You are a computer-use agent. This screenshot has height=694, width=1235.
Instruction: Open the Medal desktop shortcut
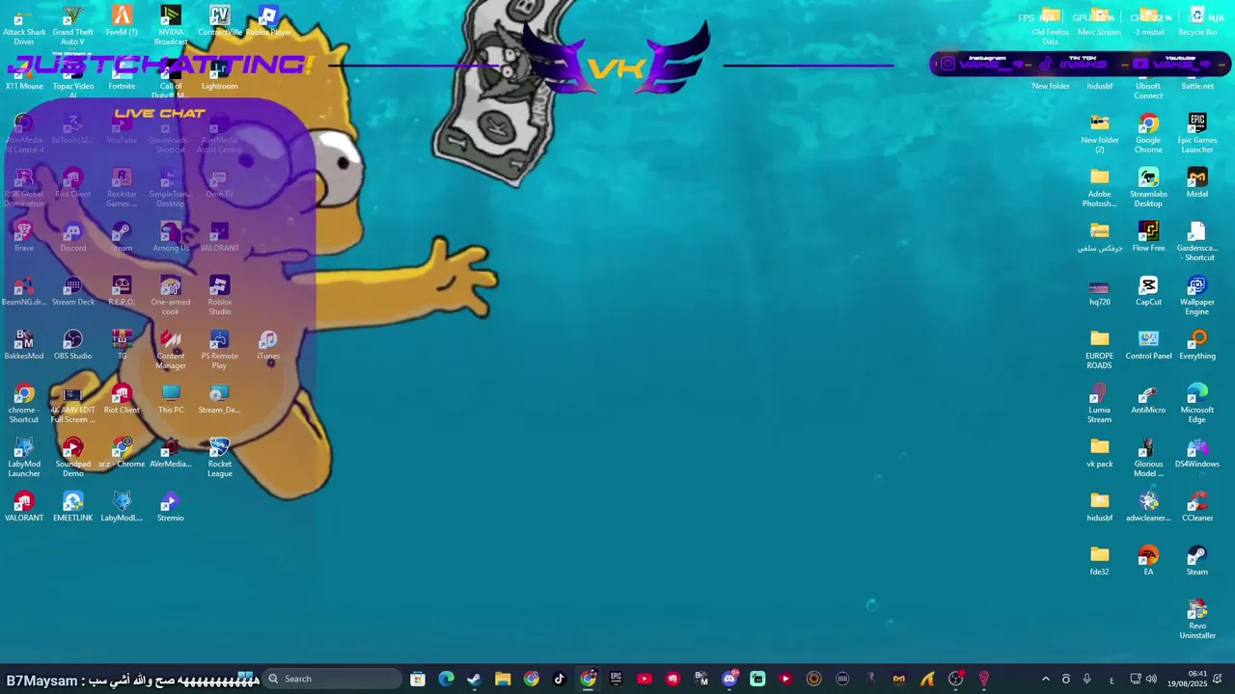pyautogui.click(x=1197, y=184)
